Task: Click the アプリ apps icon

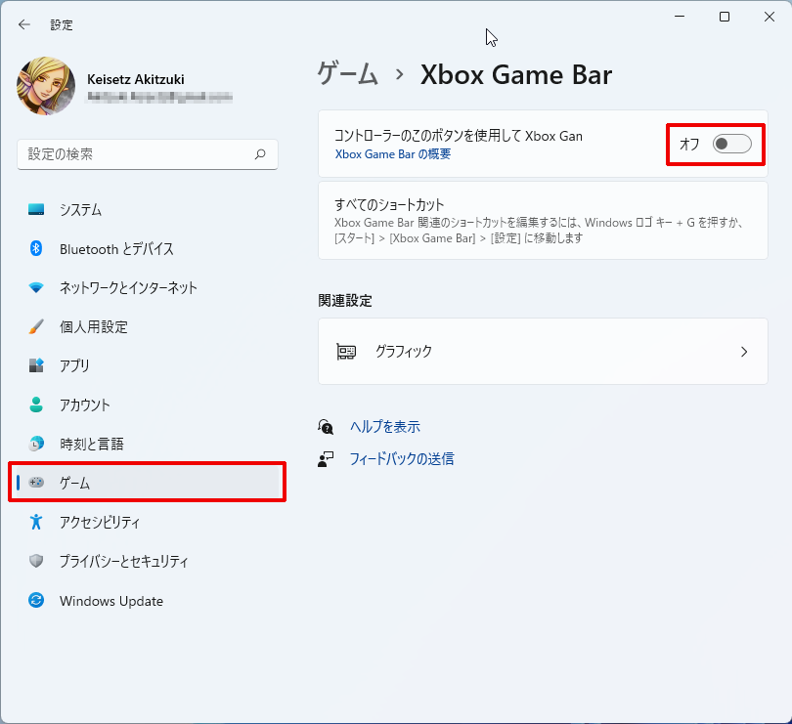Action: pyautogui.click(x=36, y=365)
